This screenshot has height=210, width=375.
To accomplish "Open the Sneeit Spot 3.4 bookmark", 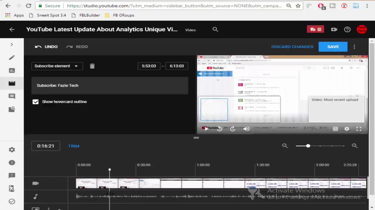I will click(x=48, y=15).
